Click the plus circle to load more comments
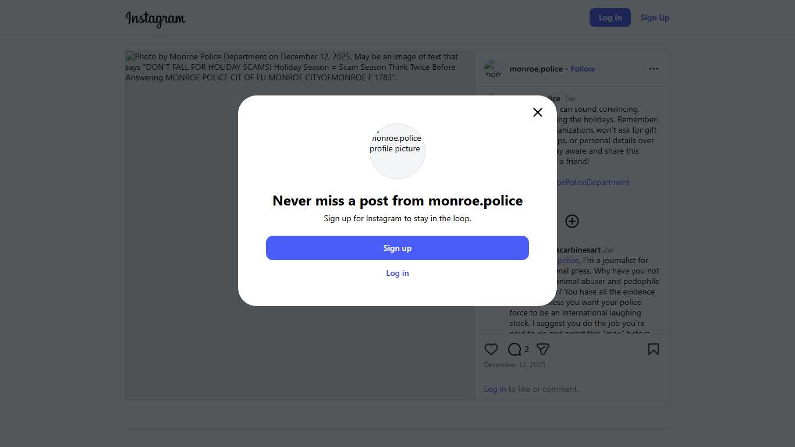This screenshot has height=447, width=795. click(x=572, y=221)
